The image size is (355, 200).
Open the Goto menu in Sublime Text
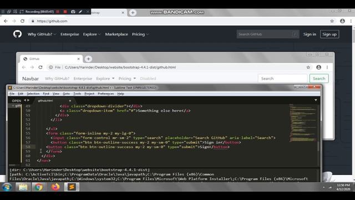point(66,94)
